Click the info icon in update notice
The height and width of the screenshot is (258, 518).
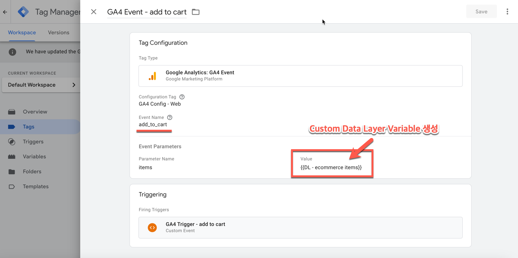12,52
